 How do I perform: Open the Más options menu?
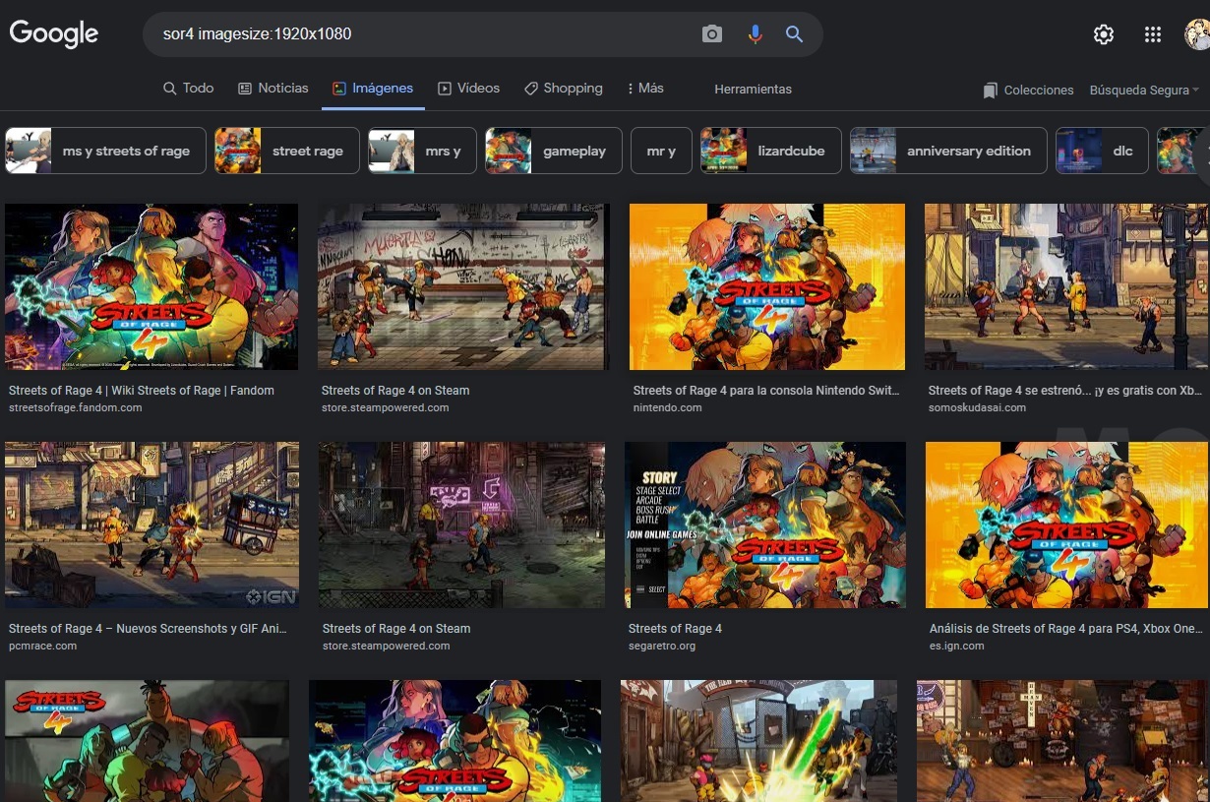[645, 89]
